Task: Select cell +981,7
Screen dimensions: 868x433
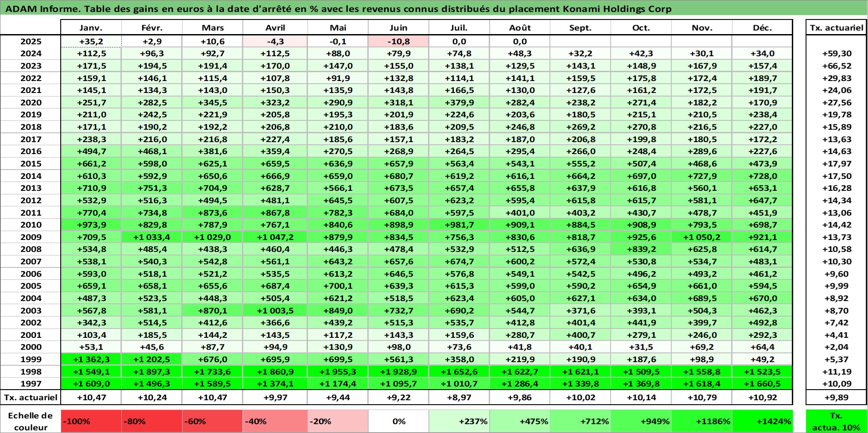Action: (459, 225)
